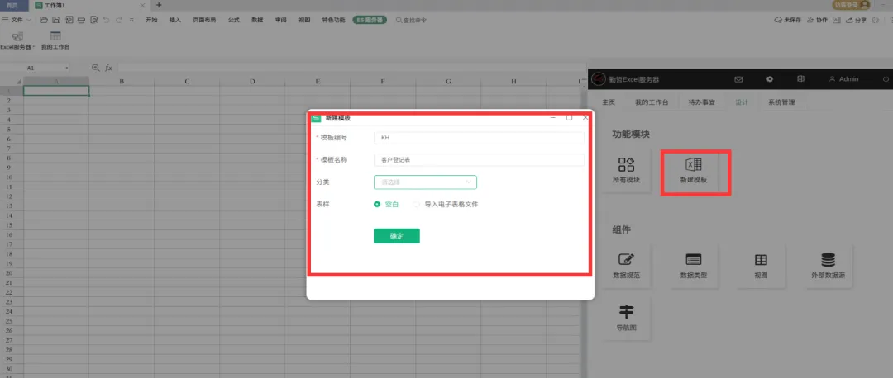Open the 文件 menu hamburger icon

(x=5, y=20)
